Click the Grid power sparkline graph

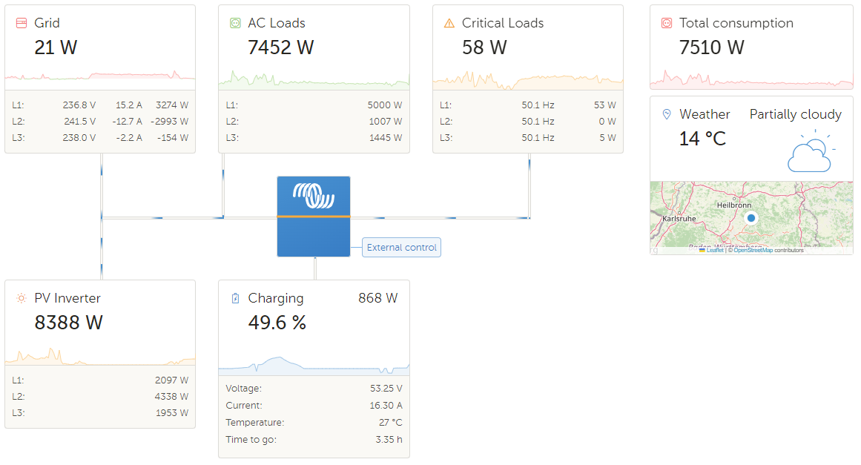(x=100, y=76)
